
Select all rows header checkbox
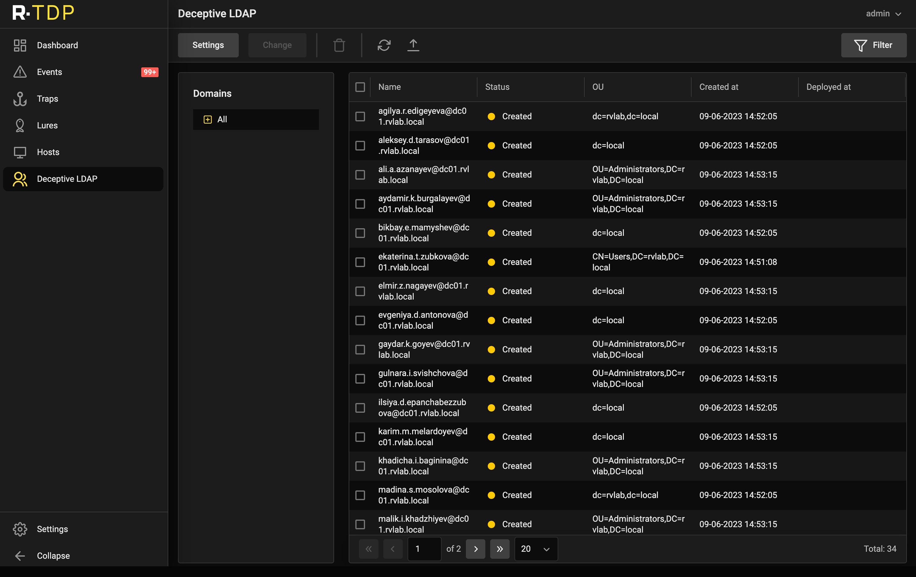tap(360, 87)
